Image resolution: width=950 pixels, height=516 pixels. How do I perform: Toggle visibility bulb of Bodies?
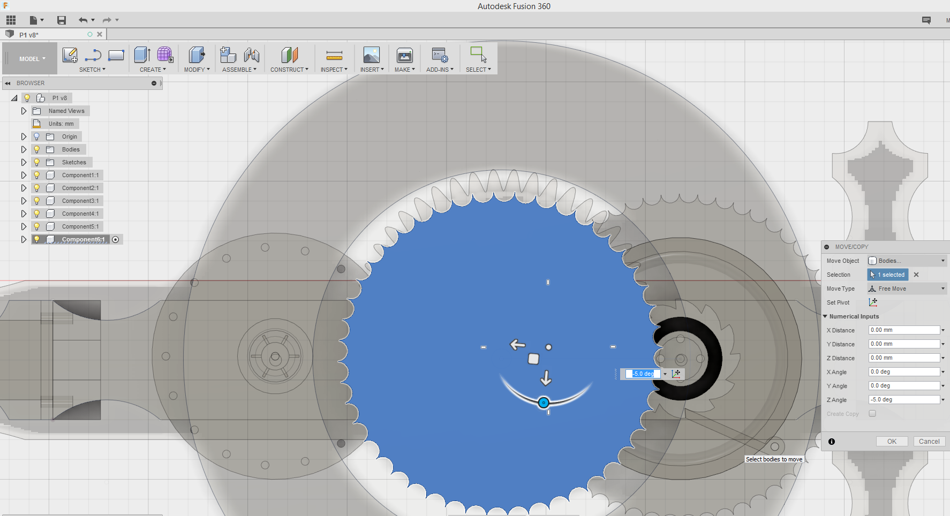point(37,149)
